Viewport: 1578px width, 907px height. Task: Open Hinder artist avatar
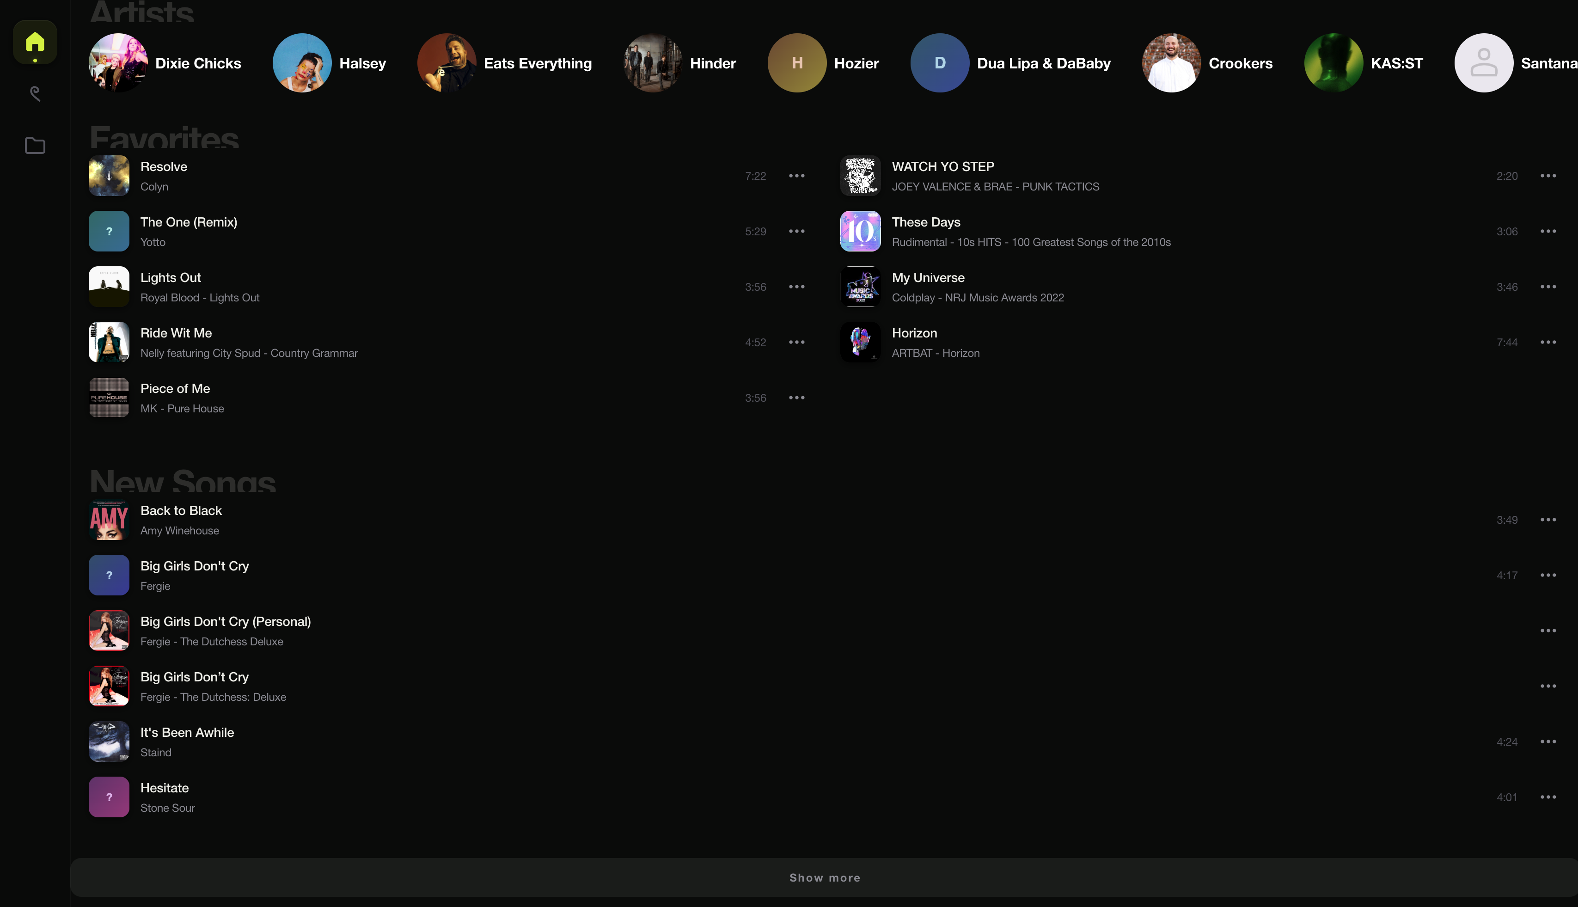point(653,63)
